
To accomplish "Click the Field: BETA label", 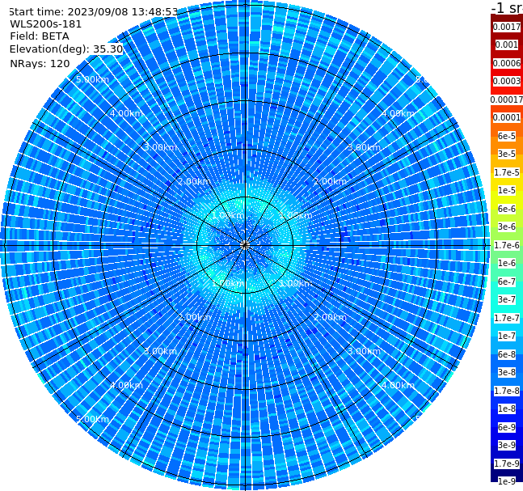I will (40, 36).
